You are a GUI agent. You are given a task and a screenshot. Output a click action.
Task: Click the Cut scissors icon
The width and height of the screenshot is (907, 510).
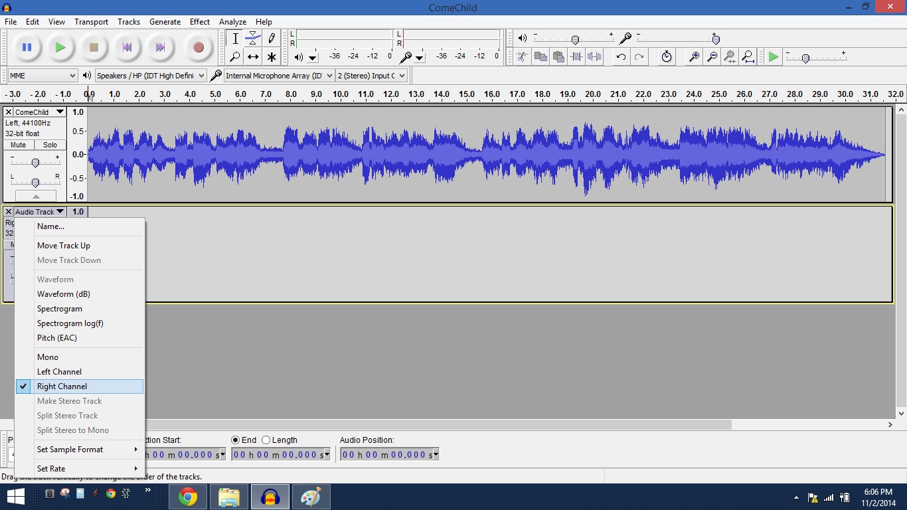(x=523, y=57)
